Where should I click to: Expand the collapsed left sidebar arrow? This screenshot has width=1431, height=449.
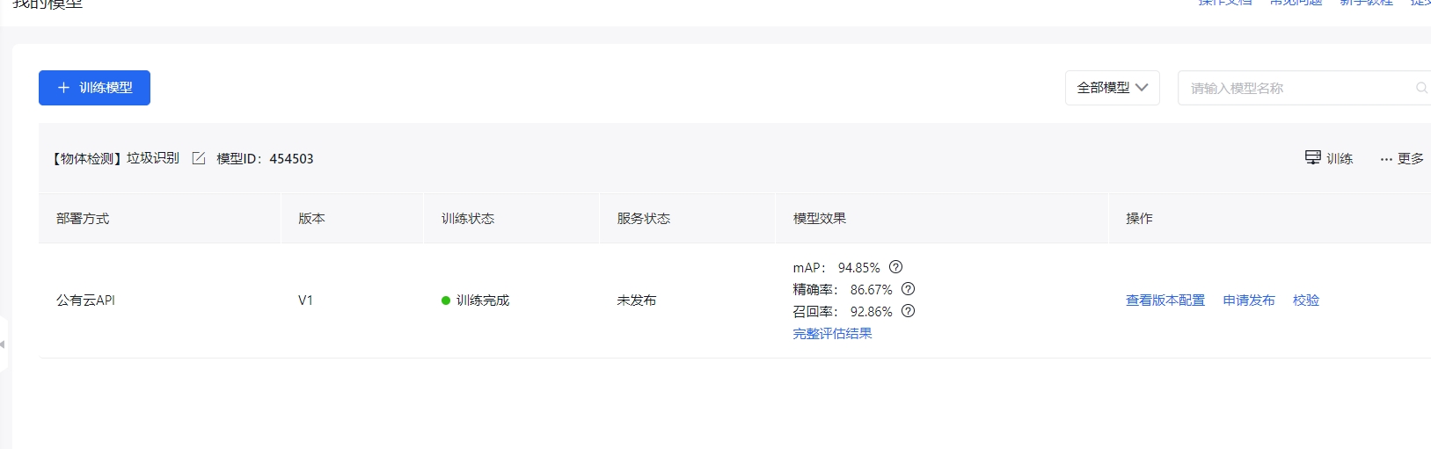[x=3, y=344]
